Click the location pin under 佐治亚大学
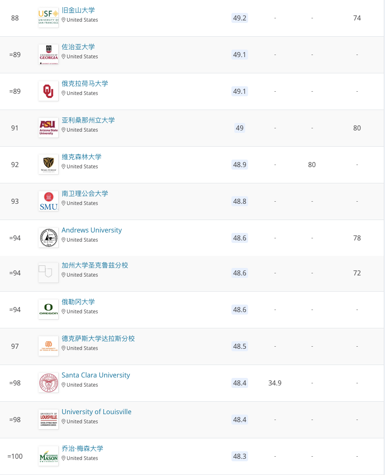The width and height of the screenshot is (385, 475). pyautogui.click(x=64, y=57)
